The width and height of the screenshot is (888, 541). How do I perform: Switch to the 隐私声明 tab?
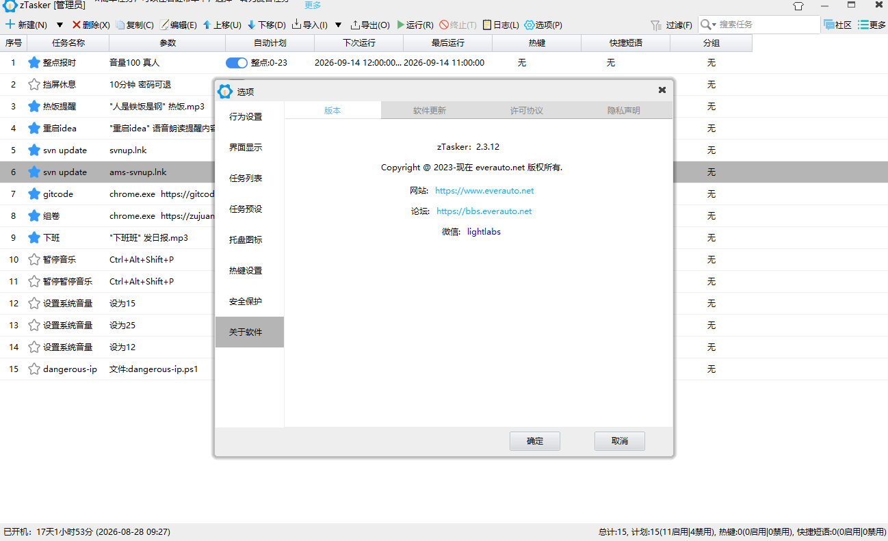tap(624, 110)
